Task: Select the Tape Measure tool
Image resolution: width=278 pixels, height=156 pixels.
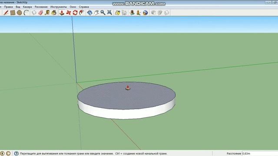Action: tap(47, 13)
